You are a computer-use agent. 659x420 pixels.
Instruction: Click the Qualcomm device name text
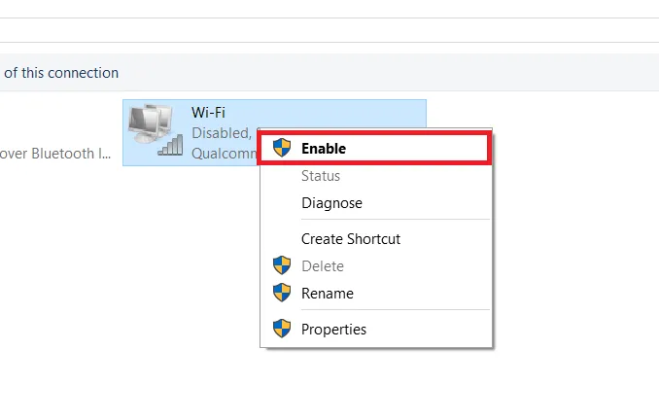tap(224, 153)
